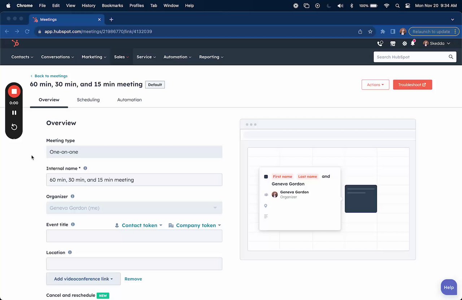Click the Default badge beside meeting title

coord(155,85)
